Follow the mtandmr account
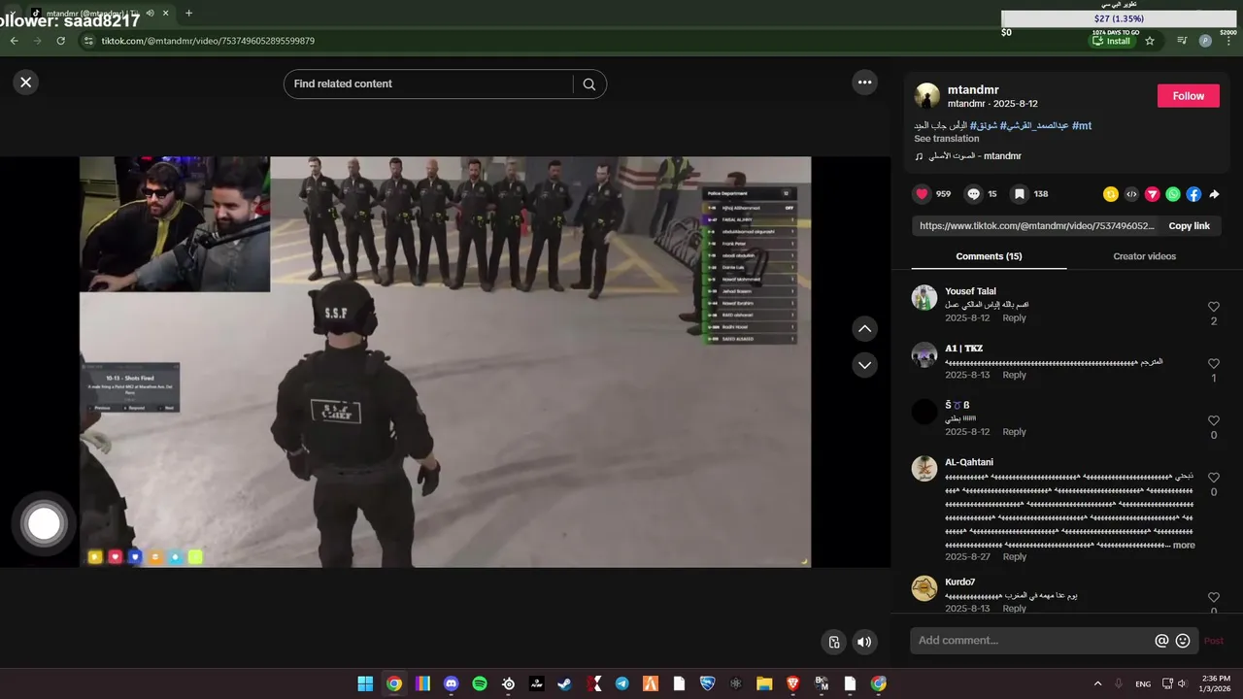 pyautogui.click(x=1188, y=96)
